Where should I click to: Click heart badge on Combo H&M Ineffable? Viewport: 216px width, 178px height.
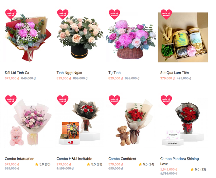pos(63,100)
